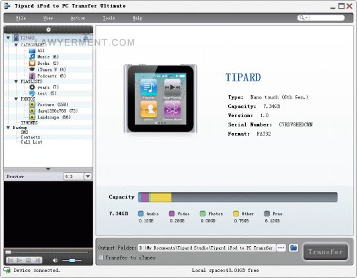Select the test (5) playlist icon
The height and width of the screenshot is (278, 357).
(32, 93)
